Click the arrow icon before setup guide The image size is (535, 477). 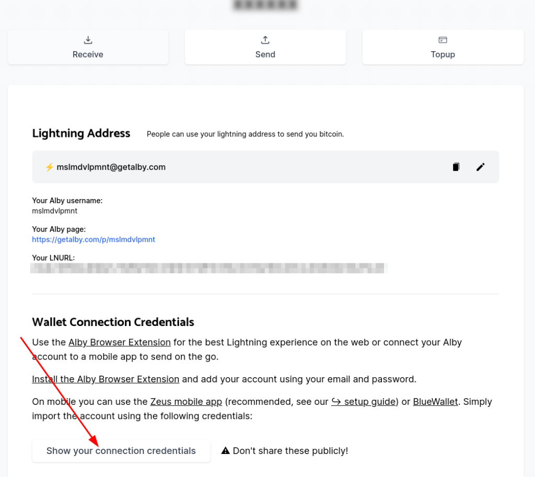[336, 402]
